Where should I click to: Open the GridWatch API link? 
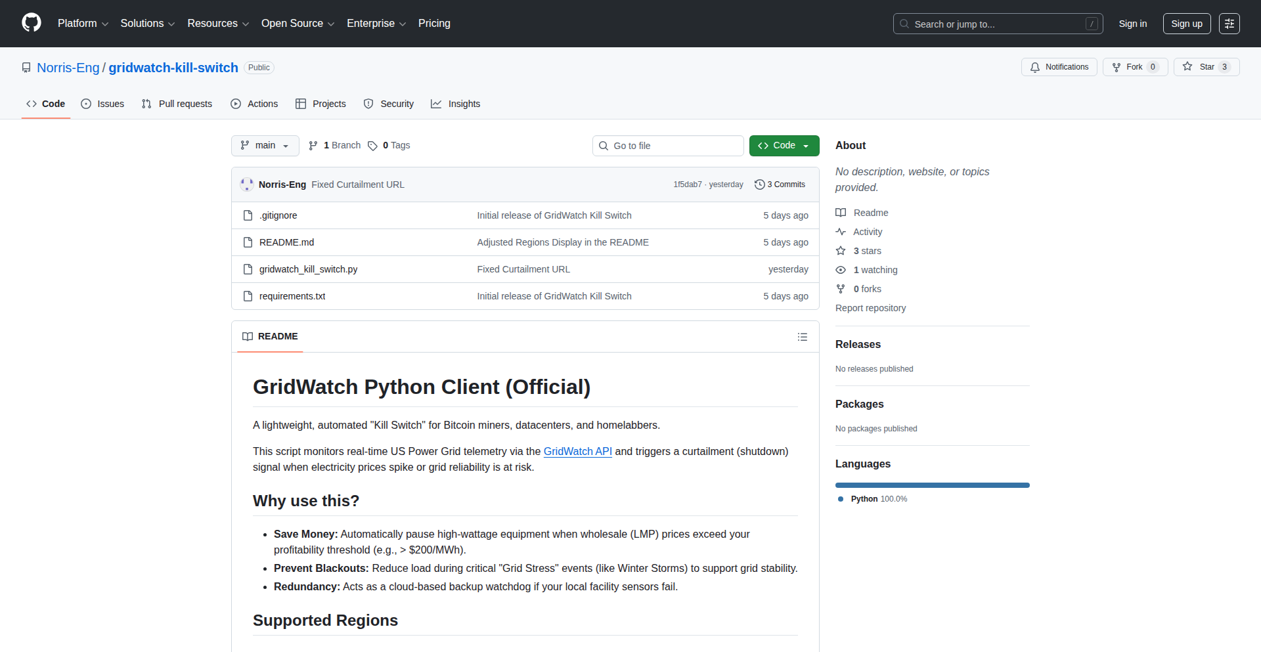[x=577, y=451]
